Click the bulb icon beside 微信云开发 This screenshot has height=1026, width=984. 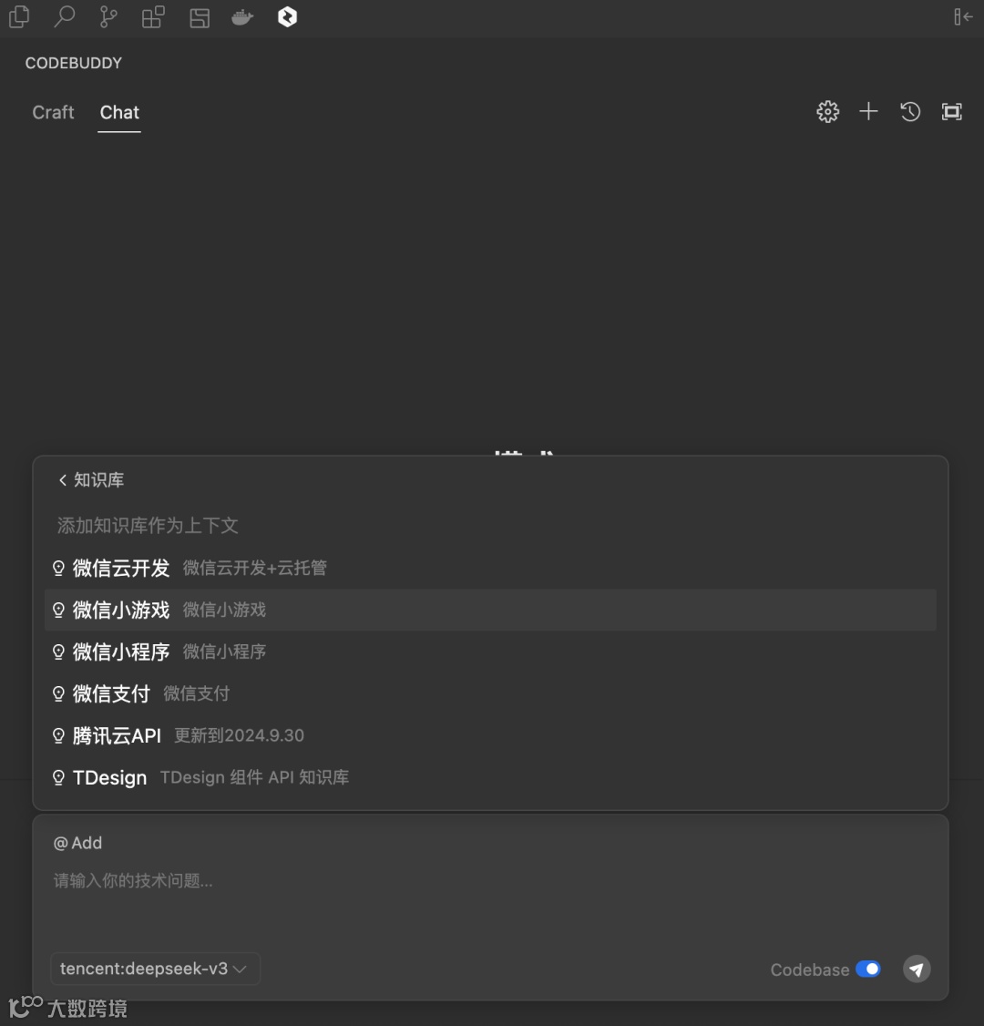58,568
